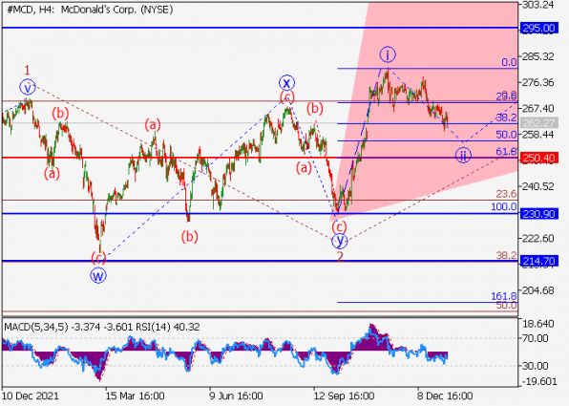Click the 100.0 Fibonacci level label
The width and height of the screenshot is (569, 406).
504,207
